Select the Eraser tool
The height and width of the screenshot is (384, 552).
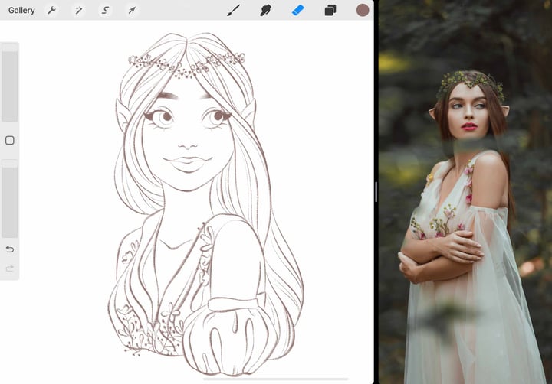coord(297,10)
